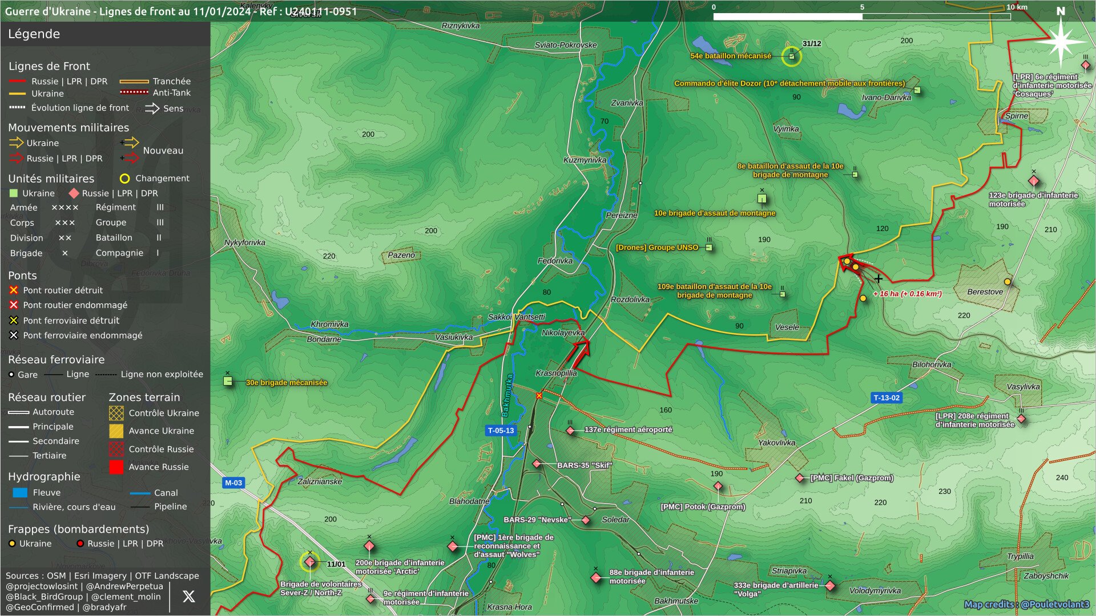Click the Vesele village label

click(787, 327)
